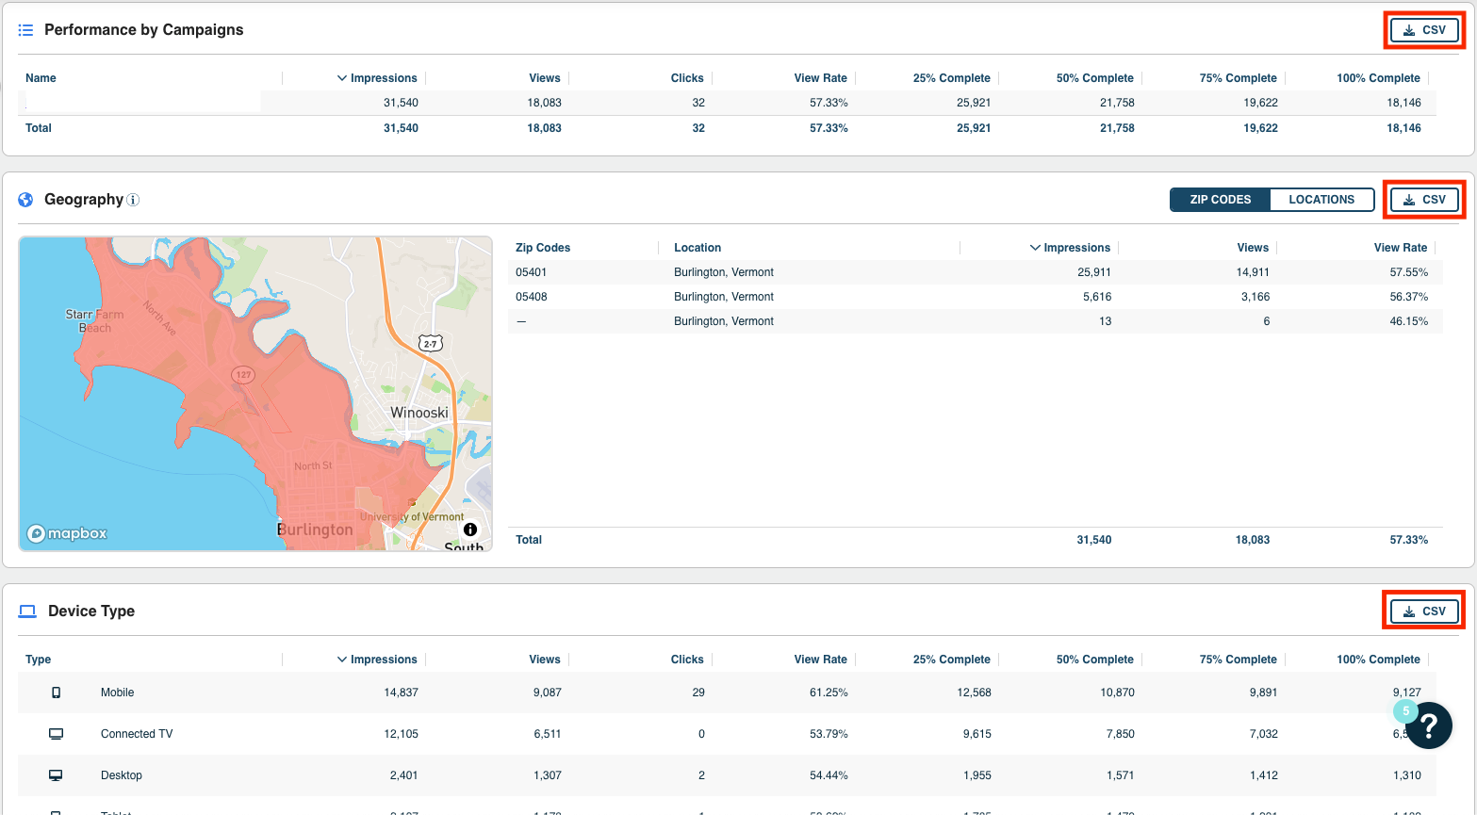Image resolution: width=1477 pixels, height=815 pixels.
Task: Sort campaigns by Impressions column
Action: (x=377, y=78)
